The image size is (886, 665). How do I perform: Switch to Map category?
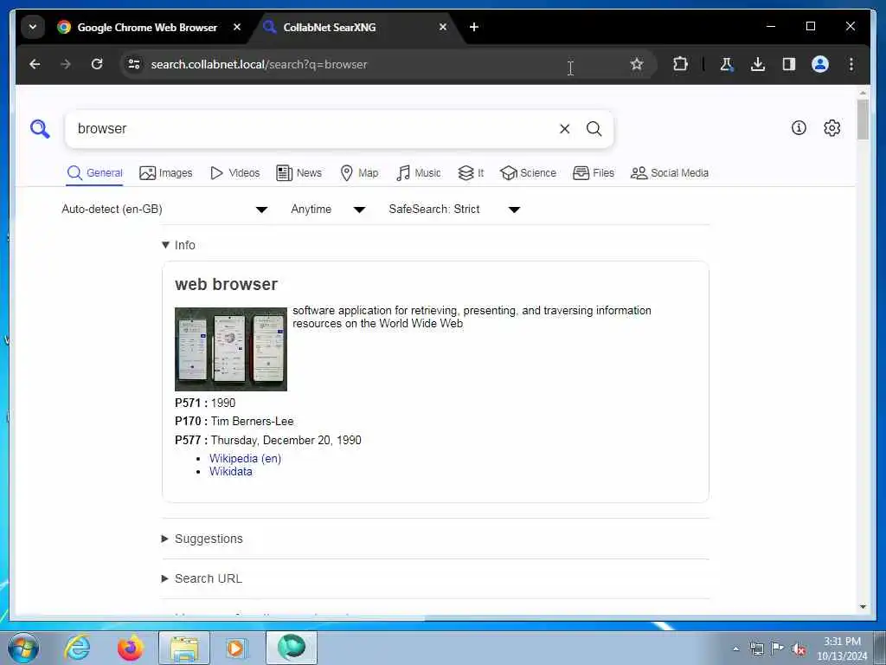point(359,173)
